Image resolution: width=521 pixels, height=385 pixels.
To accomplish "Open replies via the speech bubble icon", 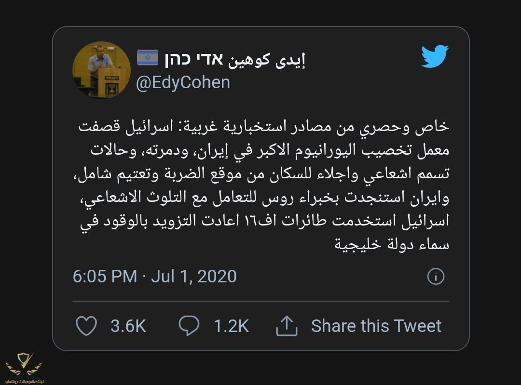I will [x=189, y=326].
